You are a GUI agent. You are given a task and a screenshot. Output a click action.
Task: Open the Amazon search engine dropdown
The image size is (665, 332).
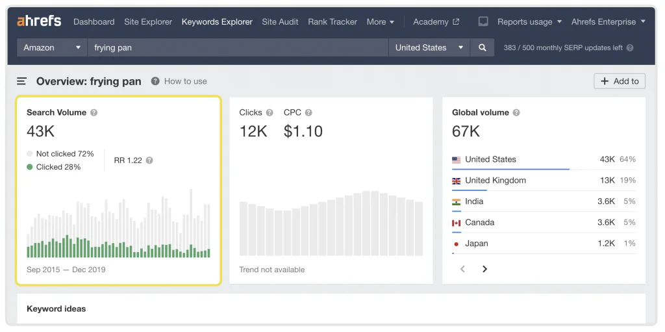52,47
